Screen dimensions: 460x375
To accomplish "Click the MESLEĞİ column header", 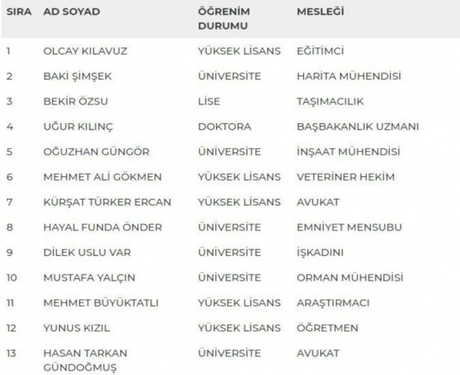I will click(x=320, y=12).
